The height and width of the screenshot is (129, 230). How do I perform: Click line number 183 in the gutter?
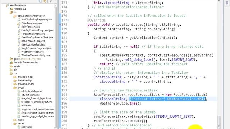click(x=64, y=47)
